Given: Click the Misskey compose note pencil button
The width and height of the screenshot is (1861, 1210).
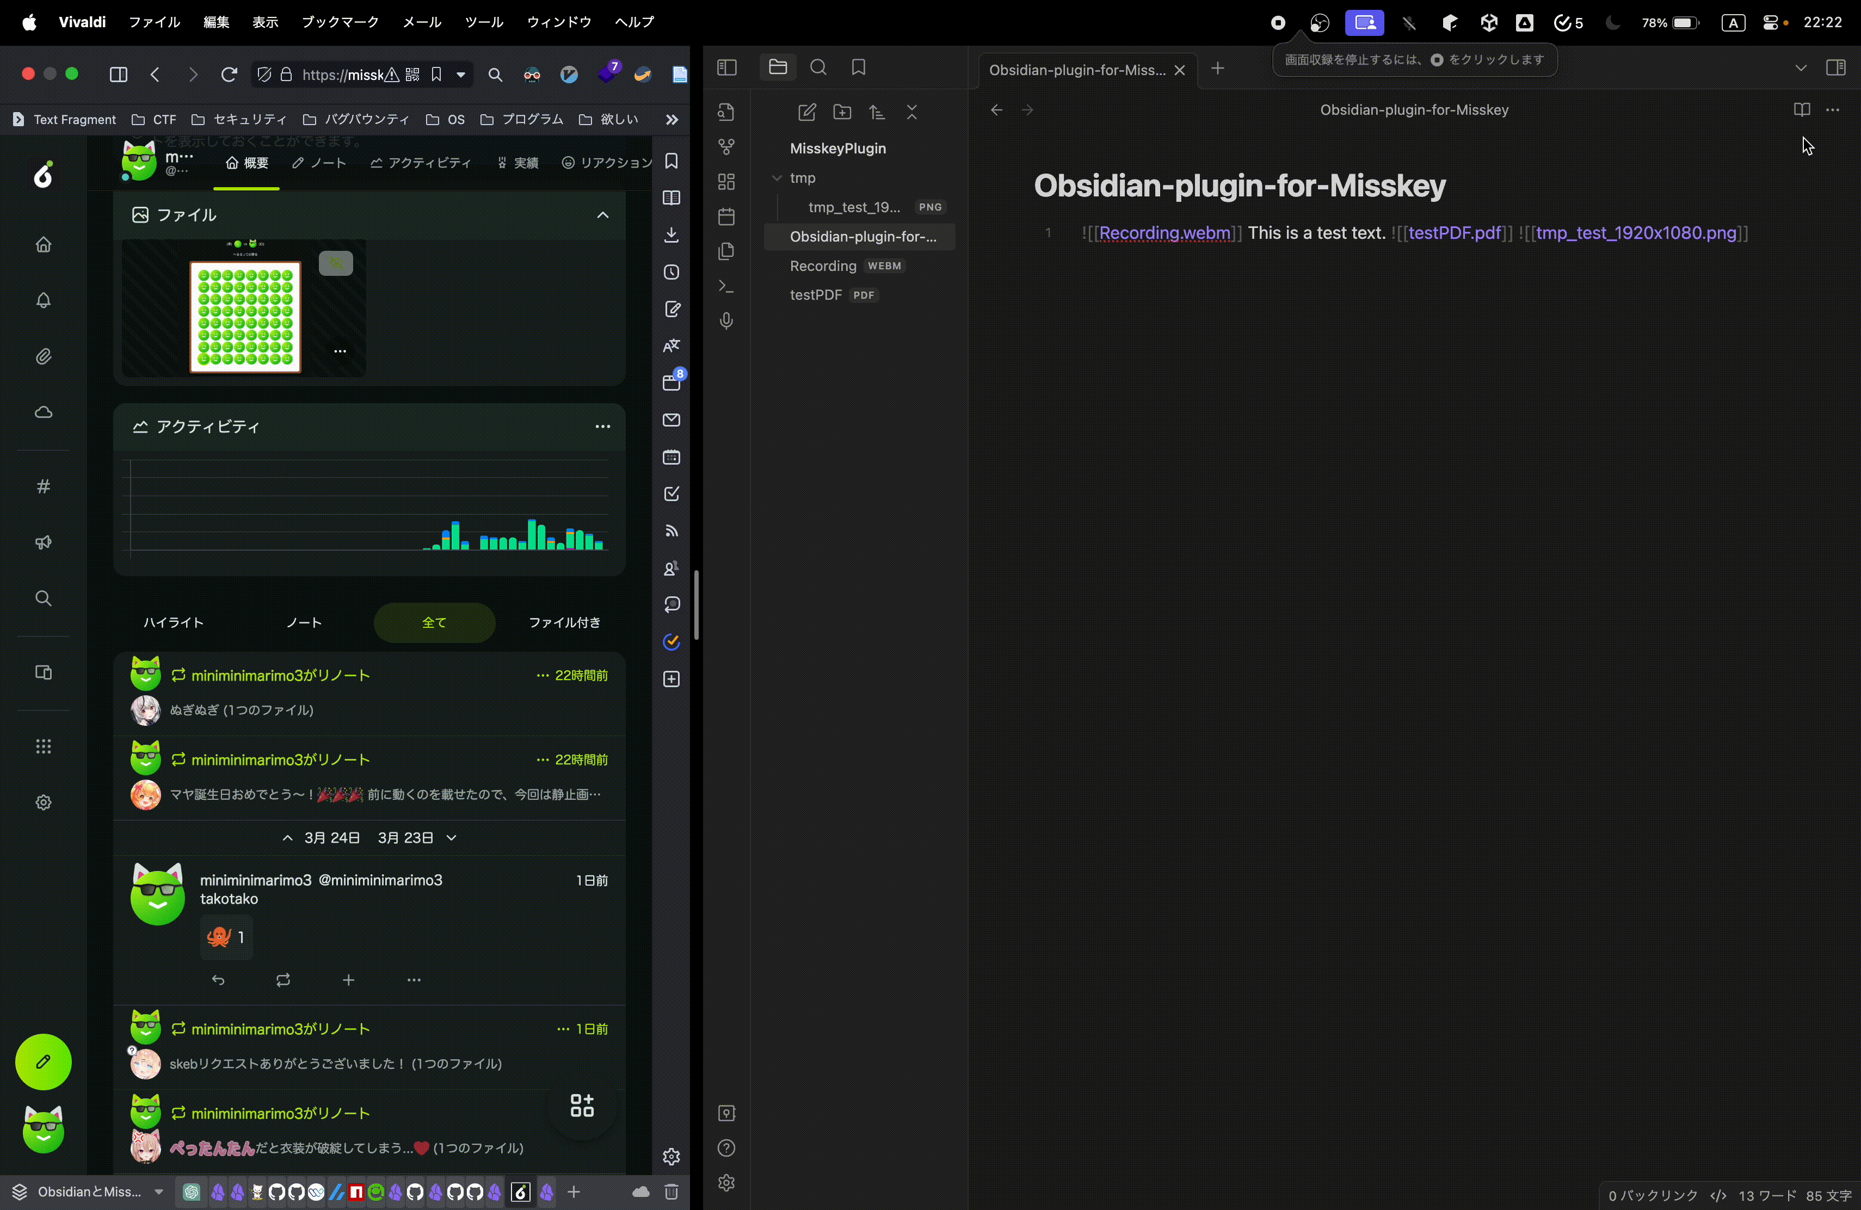Looking at the screenshot, I should pos(43,1061).
